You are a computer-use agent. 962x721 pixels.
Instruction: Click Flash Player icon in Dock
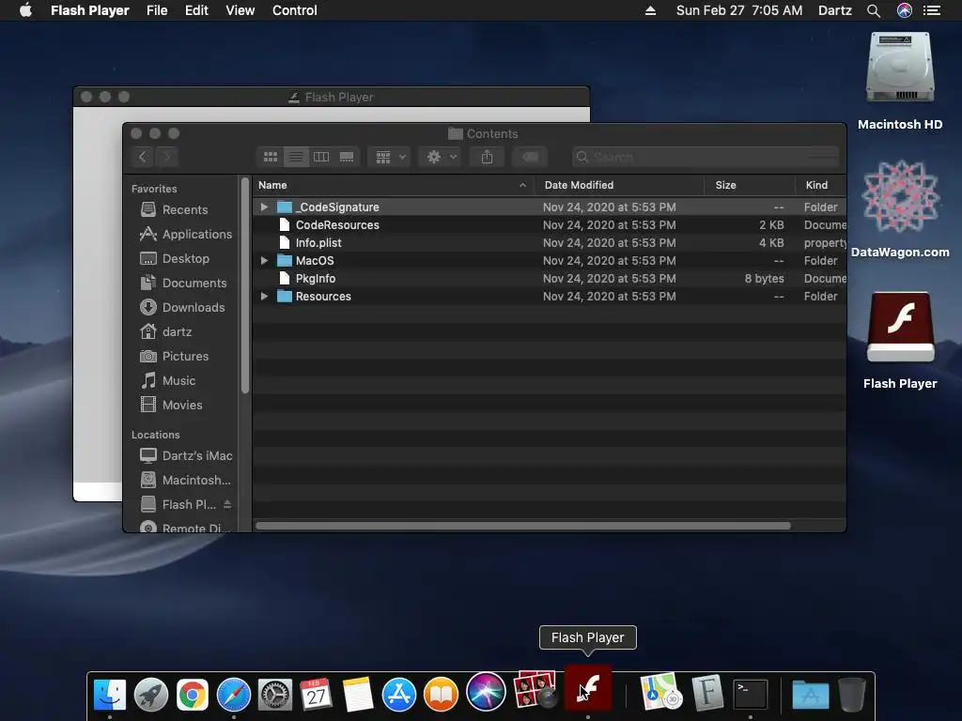(x=588, y=688)
